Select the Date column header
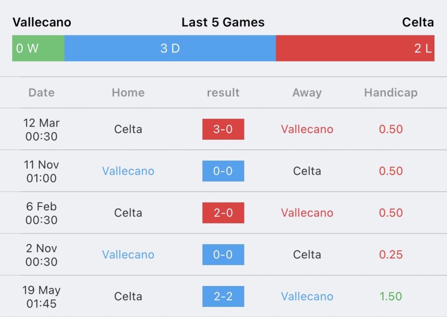 (x=41, y=93)
